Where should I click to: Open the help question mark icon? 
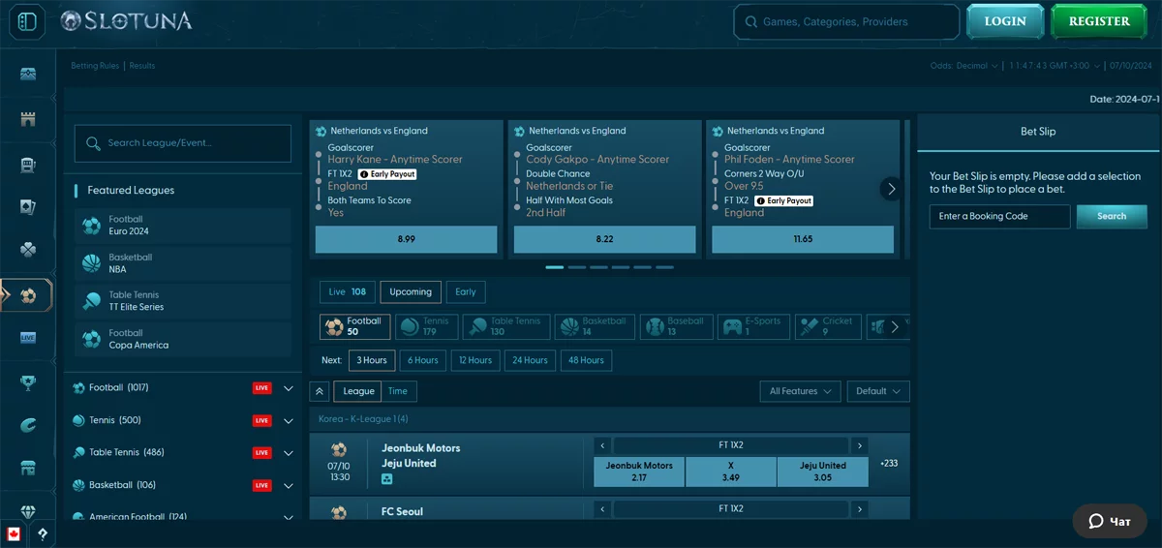43,533
